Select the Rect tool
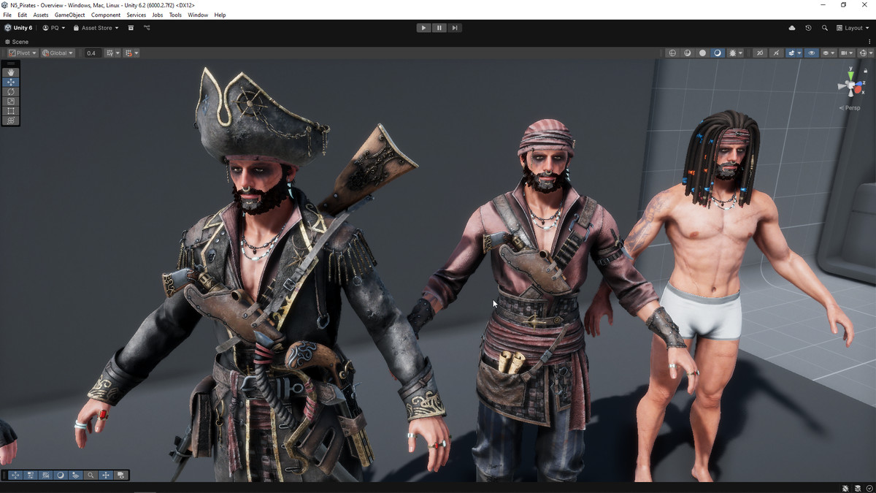 point(11,111)
